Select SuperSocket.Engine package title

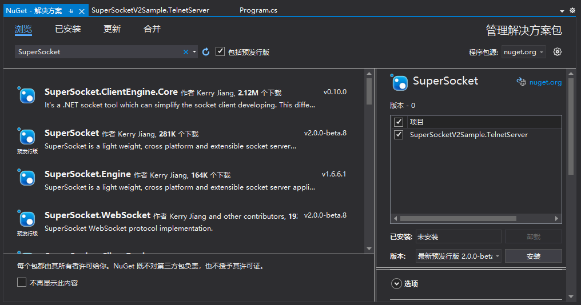coord(88,174)
